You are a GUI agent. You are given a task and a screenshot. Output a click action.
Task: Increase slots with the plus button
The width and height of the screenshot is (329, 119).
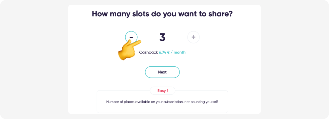(x=194, y=37)
